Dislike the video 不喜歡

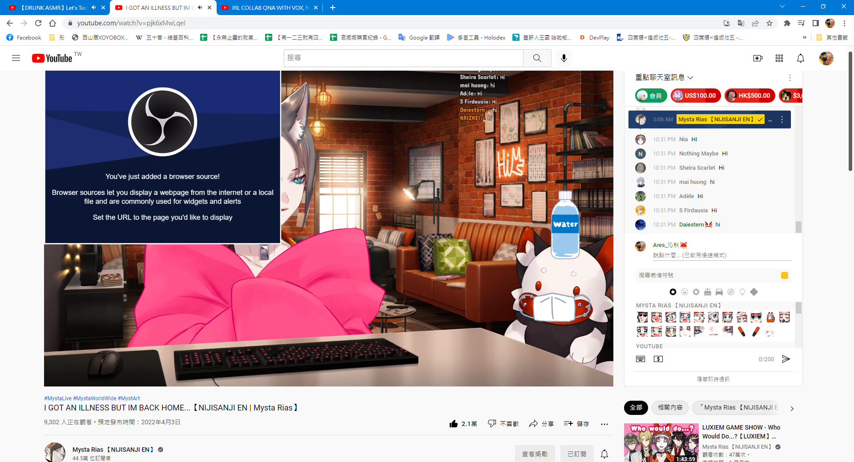click(503, 424)
